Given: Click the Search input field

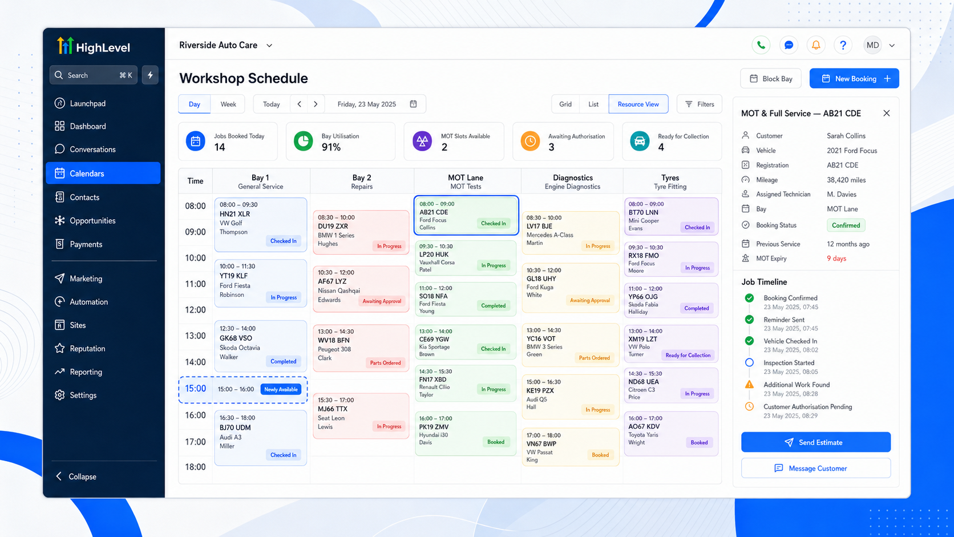Looking at the screenshot, I should [94, 75].
